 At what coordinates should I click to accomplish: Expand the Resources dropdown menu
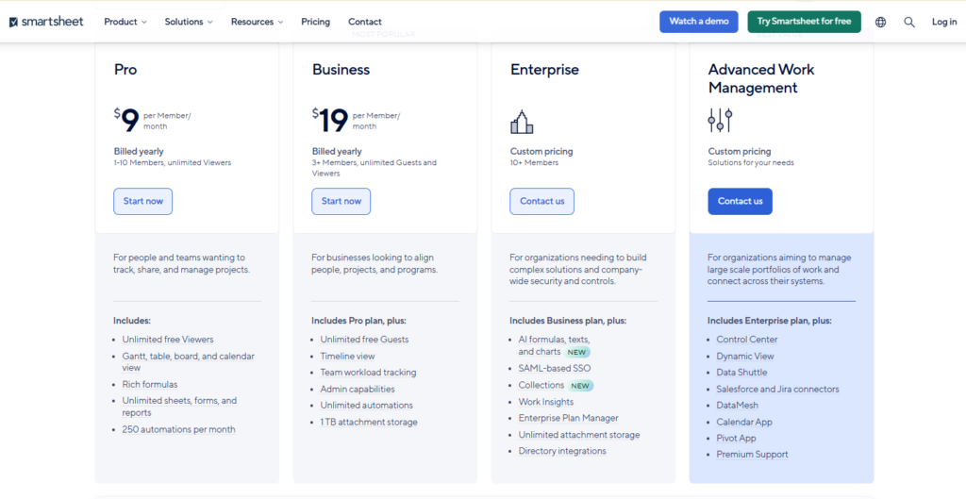click(x=257, y=22)
